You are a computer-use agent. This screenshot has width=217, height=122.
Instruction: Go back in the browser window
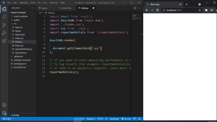point(147,10)
